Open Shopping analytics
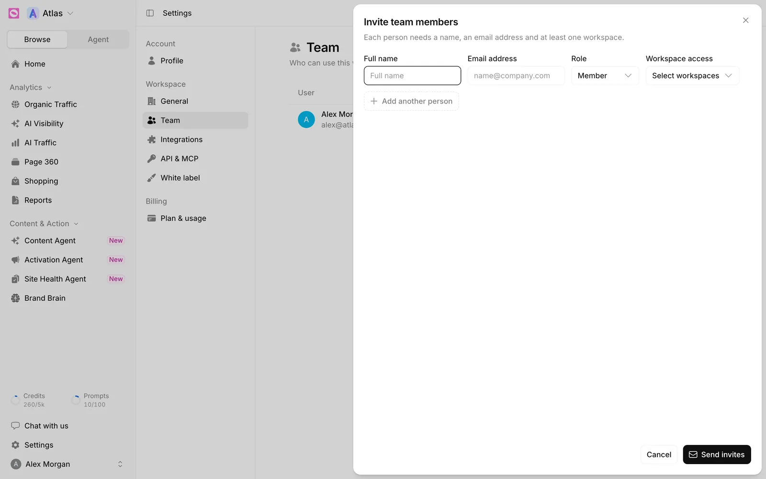 (68, 181)
